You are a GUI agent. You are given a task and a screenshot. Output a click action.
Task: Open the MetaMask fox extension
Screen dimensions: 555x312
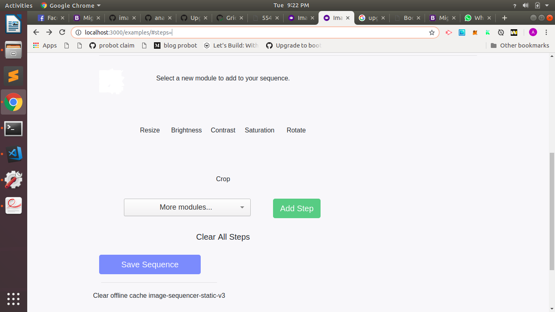[x=475, y=32]
